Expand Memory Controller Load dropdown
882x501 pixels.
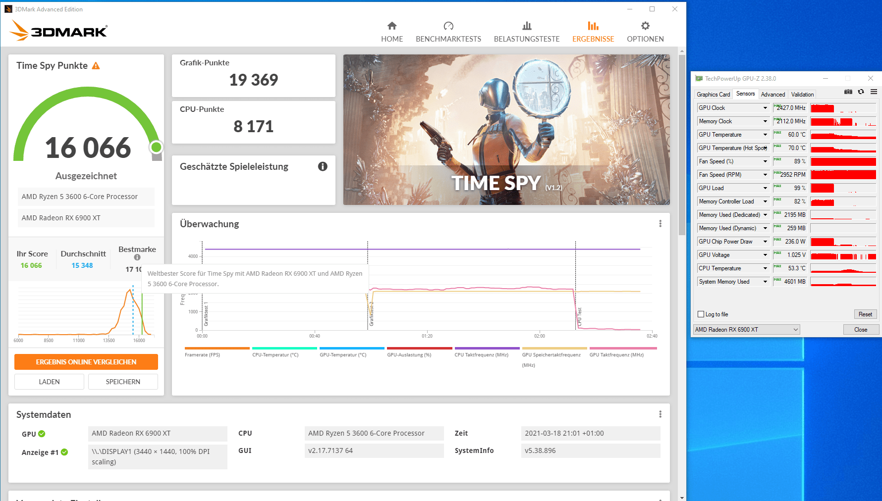(765, 201)
